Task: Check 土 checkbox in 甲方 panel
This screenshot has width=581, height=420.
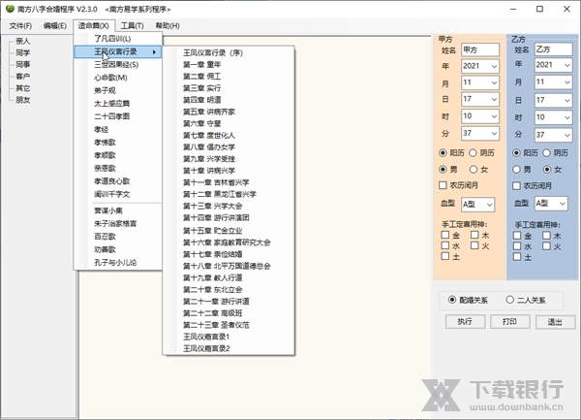Action: (x=445, y=256)
